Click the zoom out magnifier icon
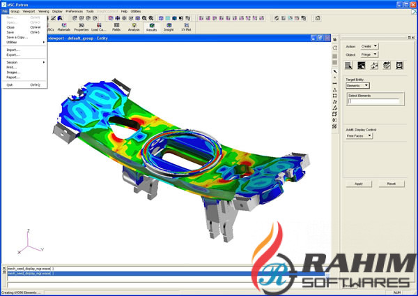The height and width of the screenshot is (296, 418). pyautogui.click(x=144, y=18)
